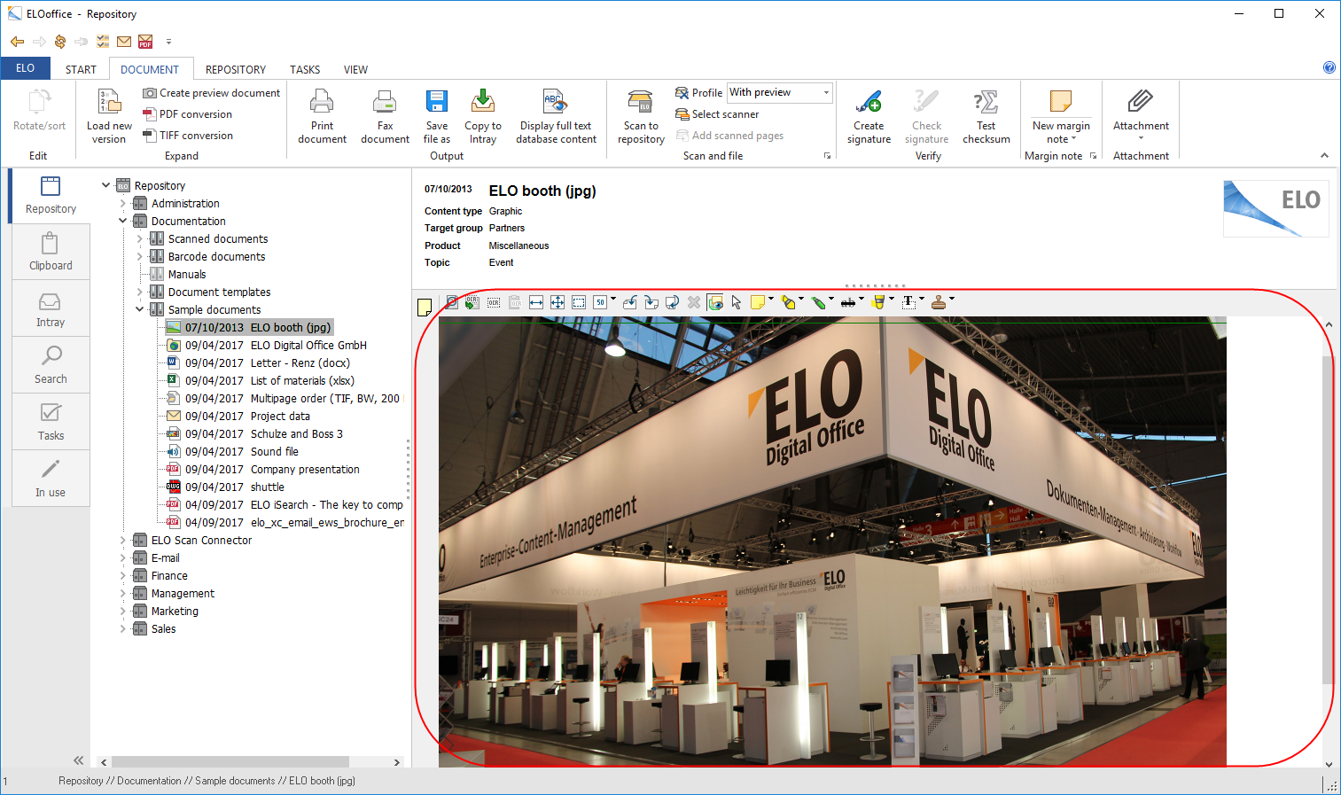Switch to the TASKS ribbon tab

point(305,69)
